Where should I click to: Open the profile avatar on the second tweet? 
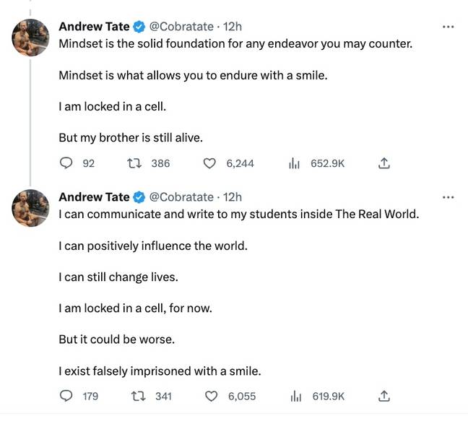click(x=30, y=208)
